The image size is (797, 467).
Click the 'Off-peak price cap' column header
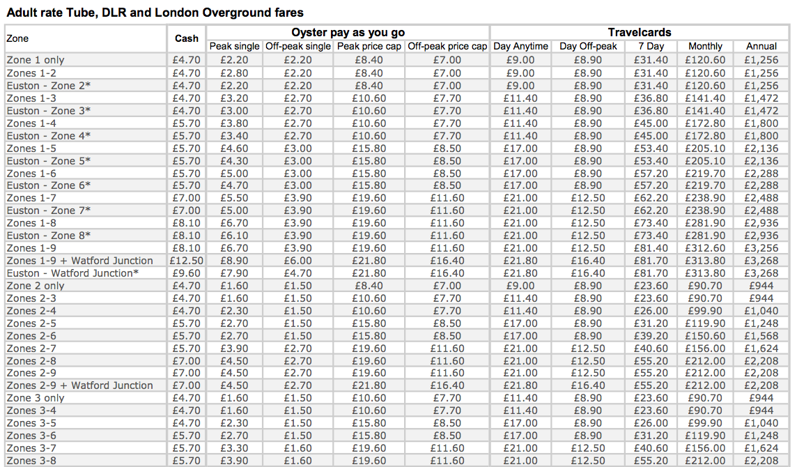coord(447,46)
